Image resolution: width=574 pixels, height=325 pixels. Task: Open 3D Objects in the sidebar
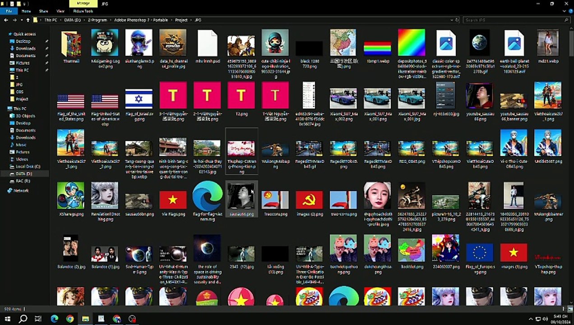[x=25, y=116]
